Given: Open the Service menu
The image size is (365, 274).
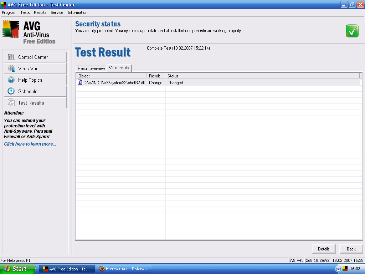Looking at the screenshot, I should pos(57,12).
